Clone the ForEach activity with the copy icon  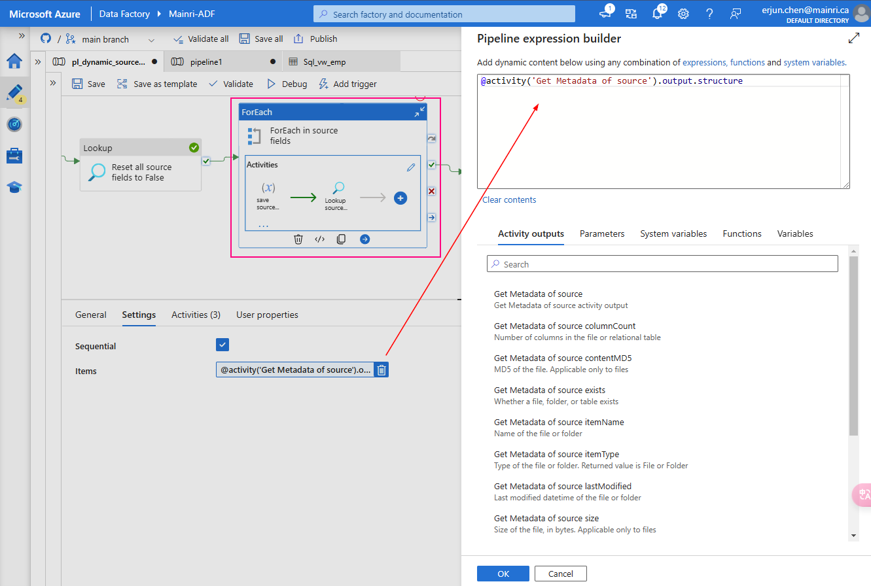click(341, 239)
